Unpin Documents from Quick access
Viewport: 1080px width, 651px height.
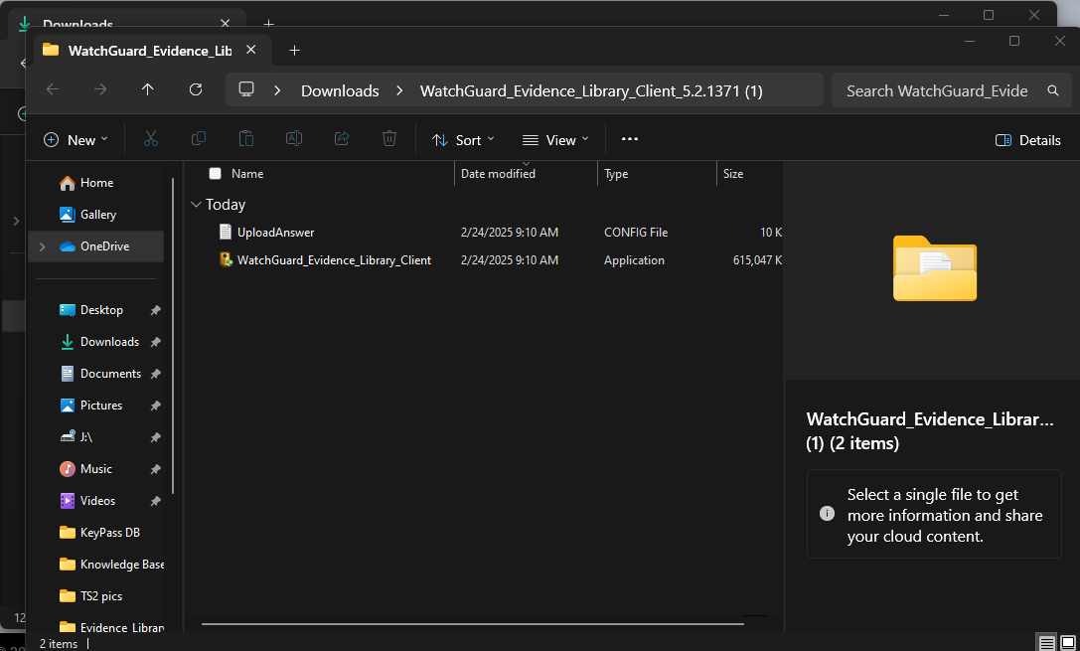pyautogui.click(x=156, y=374)
